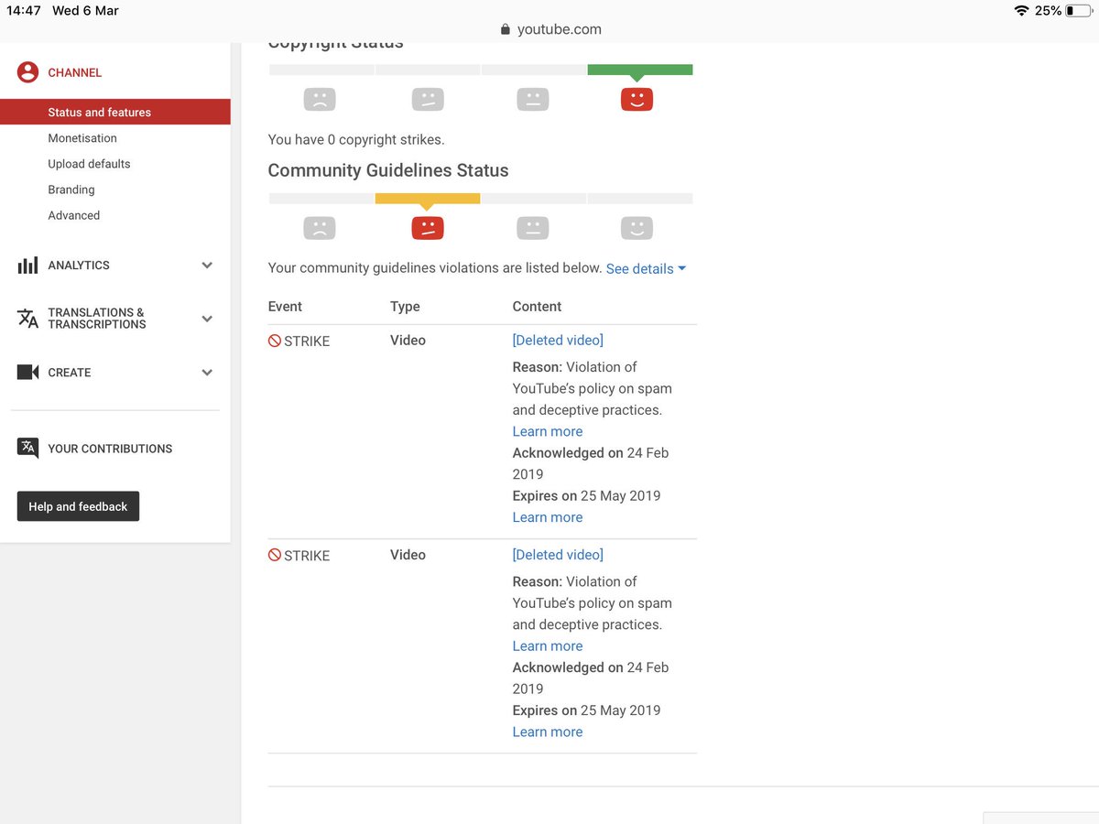Click the Help and feedback button

(x=78, y=506)
